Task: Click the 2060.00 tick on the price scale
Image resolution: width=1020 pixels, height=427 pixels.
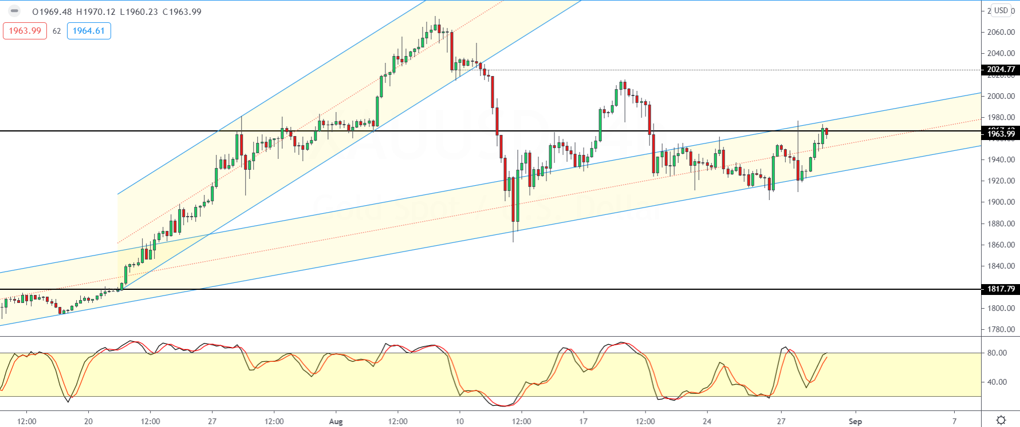Action: point(1001,32)
